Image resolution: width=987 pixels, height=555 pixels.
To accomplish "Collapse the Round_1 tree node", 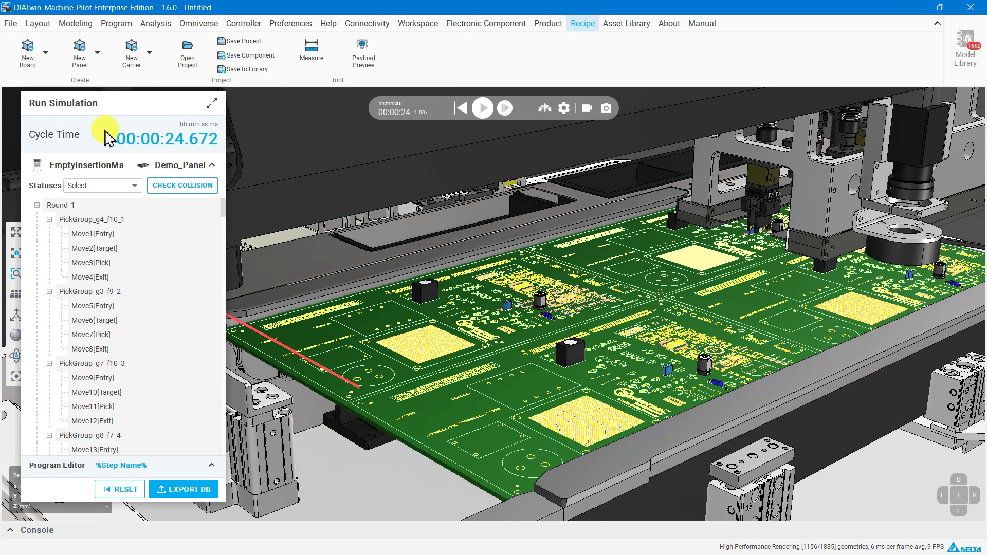I will tap(37, 205).
